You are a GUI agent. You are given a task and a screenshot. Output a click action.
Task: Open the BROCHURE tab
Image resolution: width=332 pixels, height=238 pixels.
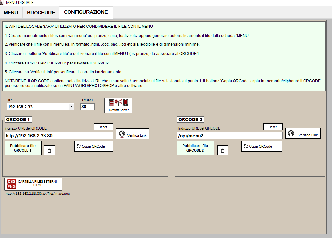pyautogui.click(x=41, y=13)
